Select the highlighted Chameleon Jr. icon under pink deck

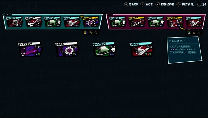189,32
